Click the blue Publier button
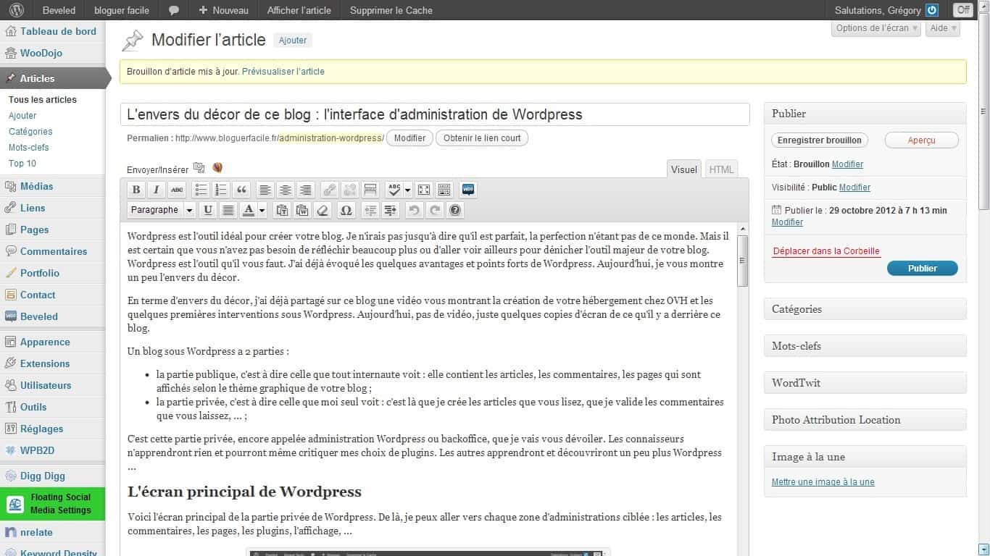This screenshot has height=556, width=990. pyautogui.click(x=923, y=268)
